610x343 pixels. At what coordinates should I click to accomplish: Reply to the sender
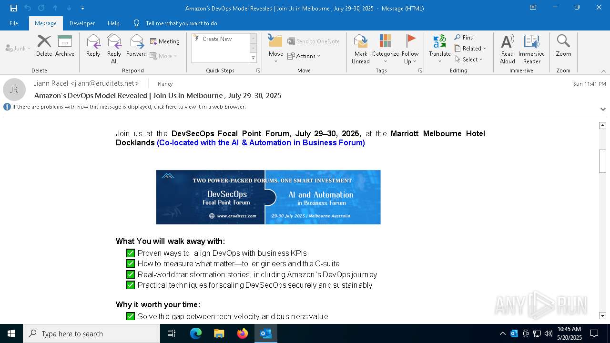[x=93, y=46]
